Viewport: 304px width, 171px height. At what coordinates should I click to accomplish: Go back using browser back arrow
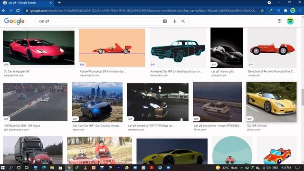coord(3,10)
